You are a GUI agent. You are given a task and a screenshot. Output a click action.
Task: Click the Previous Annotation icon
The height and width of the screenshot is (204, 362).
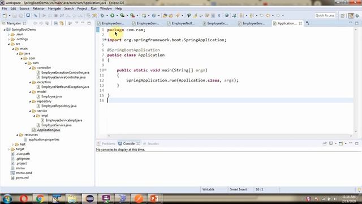251,15
